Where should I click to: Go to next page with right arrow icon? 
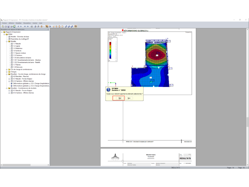(21, 26)
